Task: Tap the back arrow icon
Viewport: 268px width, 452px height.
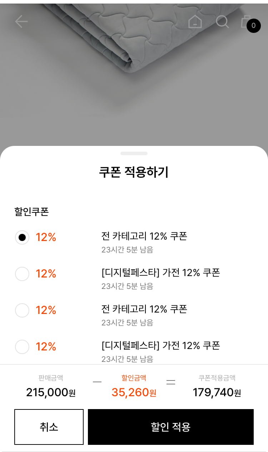Action: [x=21, y=22]
